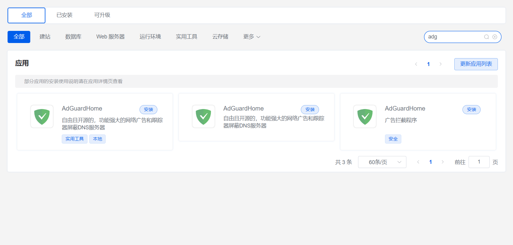Image resolution: width=513 pixels, height=245 pixels.
Task: Filter by Web 服务器 category
Action: 110,37
